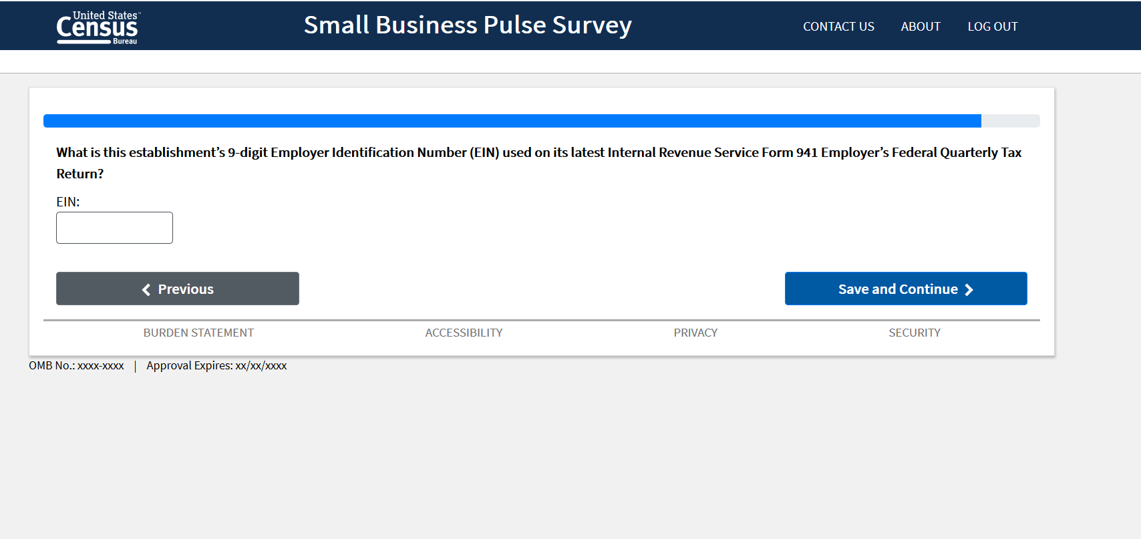Click the left chevron on Previous button

coord(146,289)
